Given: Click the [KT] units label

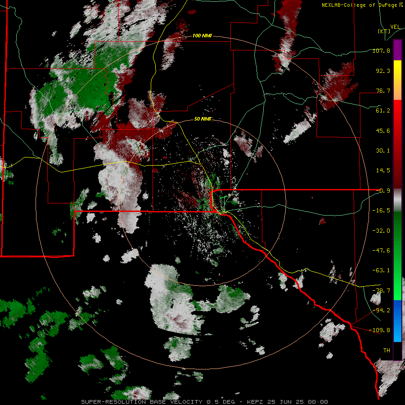Looking at the screenshot, I should 384,31.
